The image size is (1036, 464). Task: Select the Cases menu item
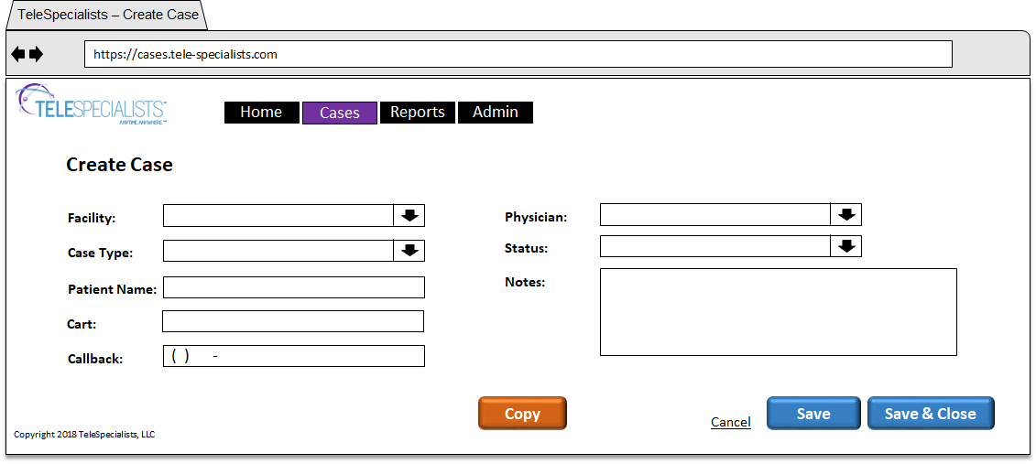[x=340, y=113]
